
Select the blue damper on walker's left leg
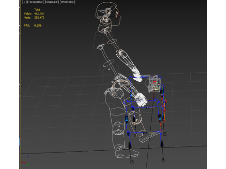click(x=127, y=120)
